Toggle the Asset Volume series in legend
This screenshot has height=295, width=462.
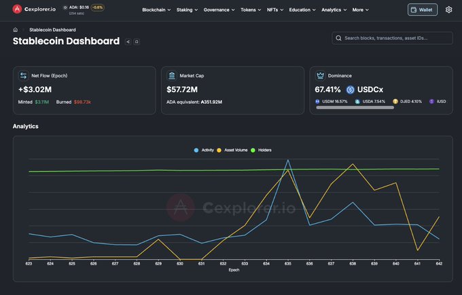(x=232, y=150)
